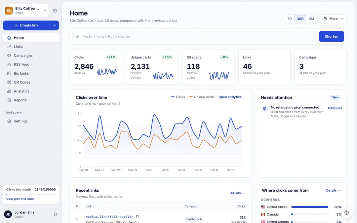Click the Canada flag icon
This screenshot has height=223, width=357.
(263, 214)
